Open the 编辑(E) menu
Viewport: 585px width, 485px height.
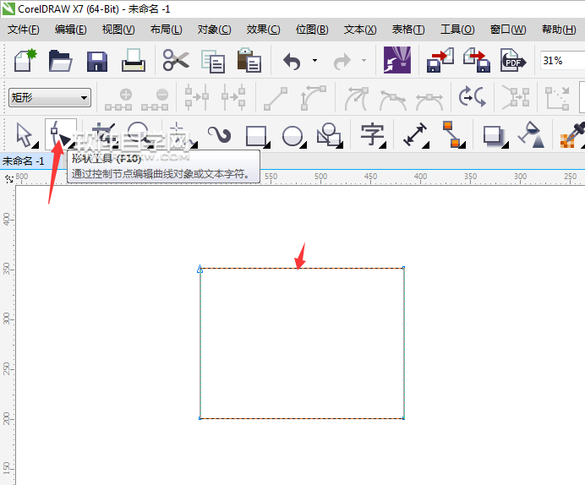point(70,30)
